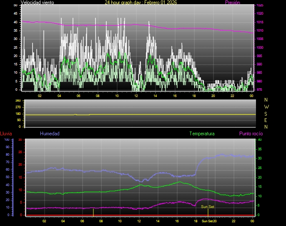286x226 pixels.
Task: Click the red "Lluvia" legend label
Action: tap(6, 134)
